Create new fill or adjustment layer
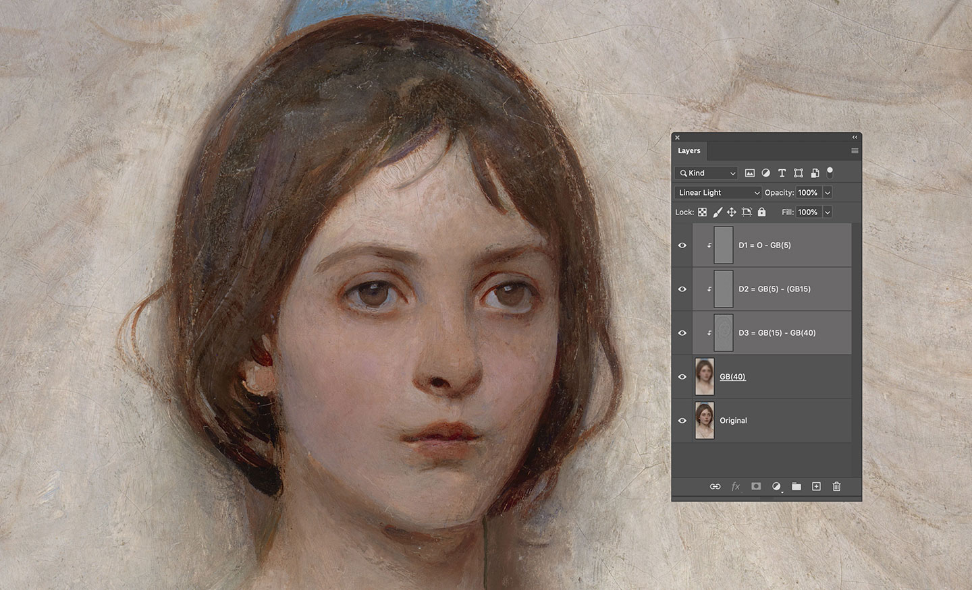This screenshot has width=972, height=590. coord(776,486)
